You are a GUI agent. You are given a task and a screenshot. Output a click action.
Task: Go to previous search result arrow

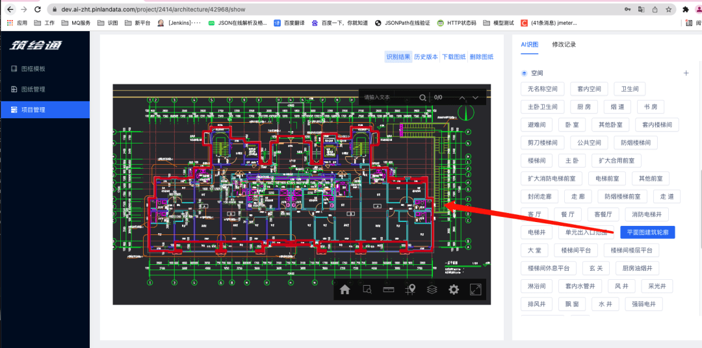[462, 97]
